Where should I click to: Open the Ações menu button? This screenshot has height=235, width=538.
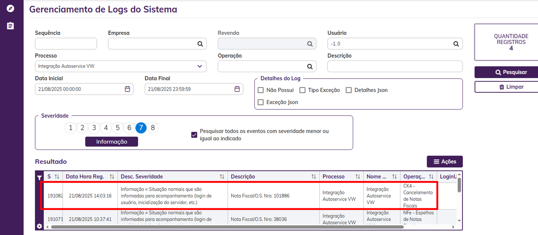445,162
